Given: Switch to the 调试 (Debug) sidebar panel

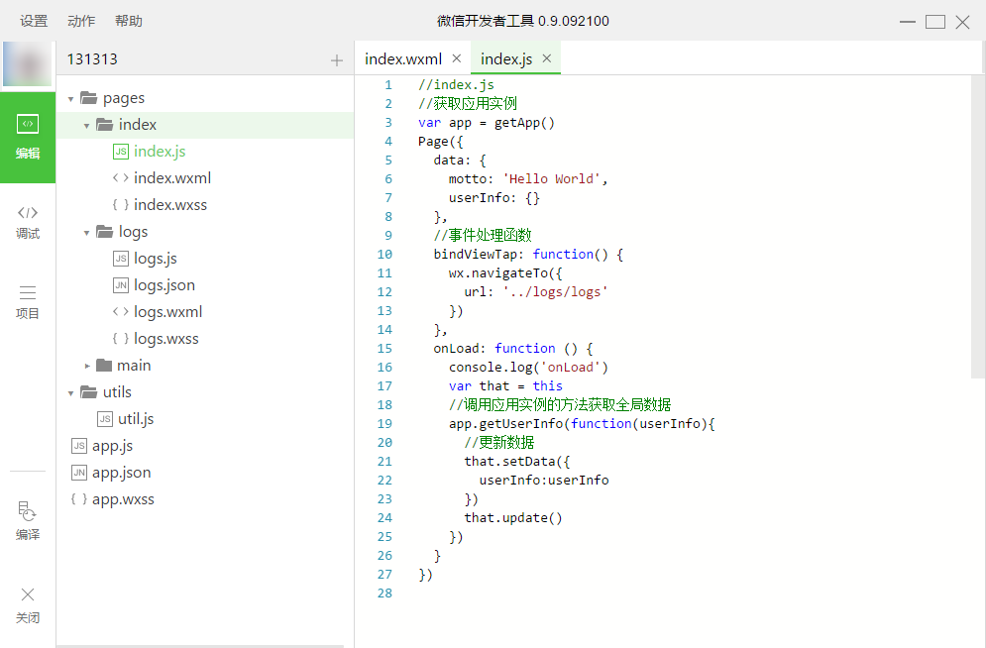Looking at the screenshot, I should click(28, 222).
